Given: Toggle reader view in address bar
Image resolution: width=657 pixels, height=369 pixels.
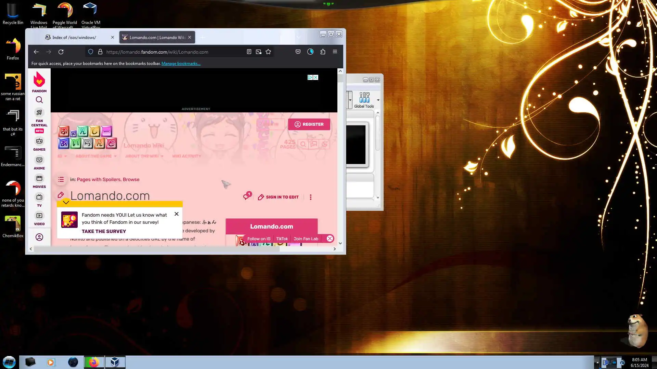Looking at the screenshot, I should [x=249, y=52].
